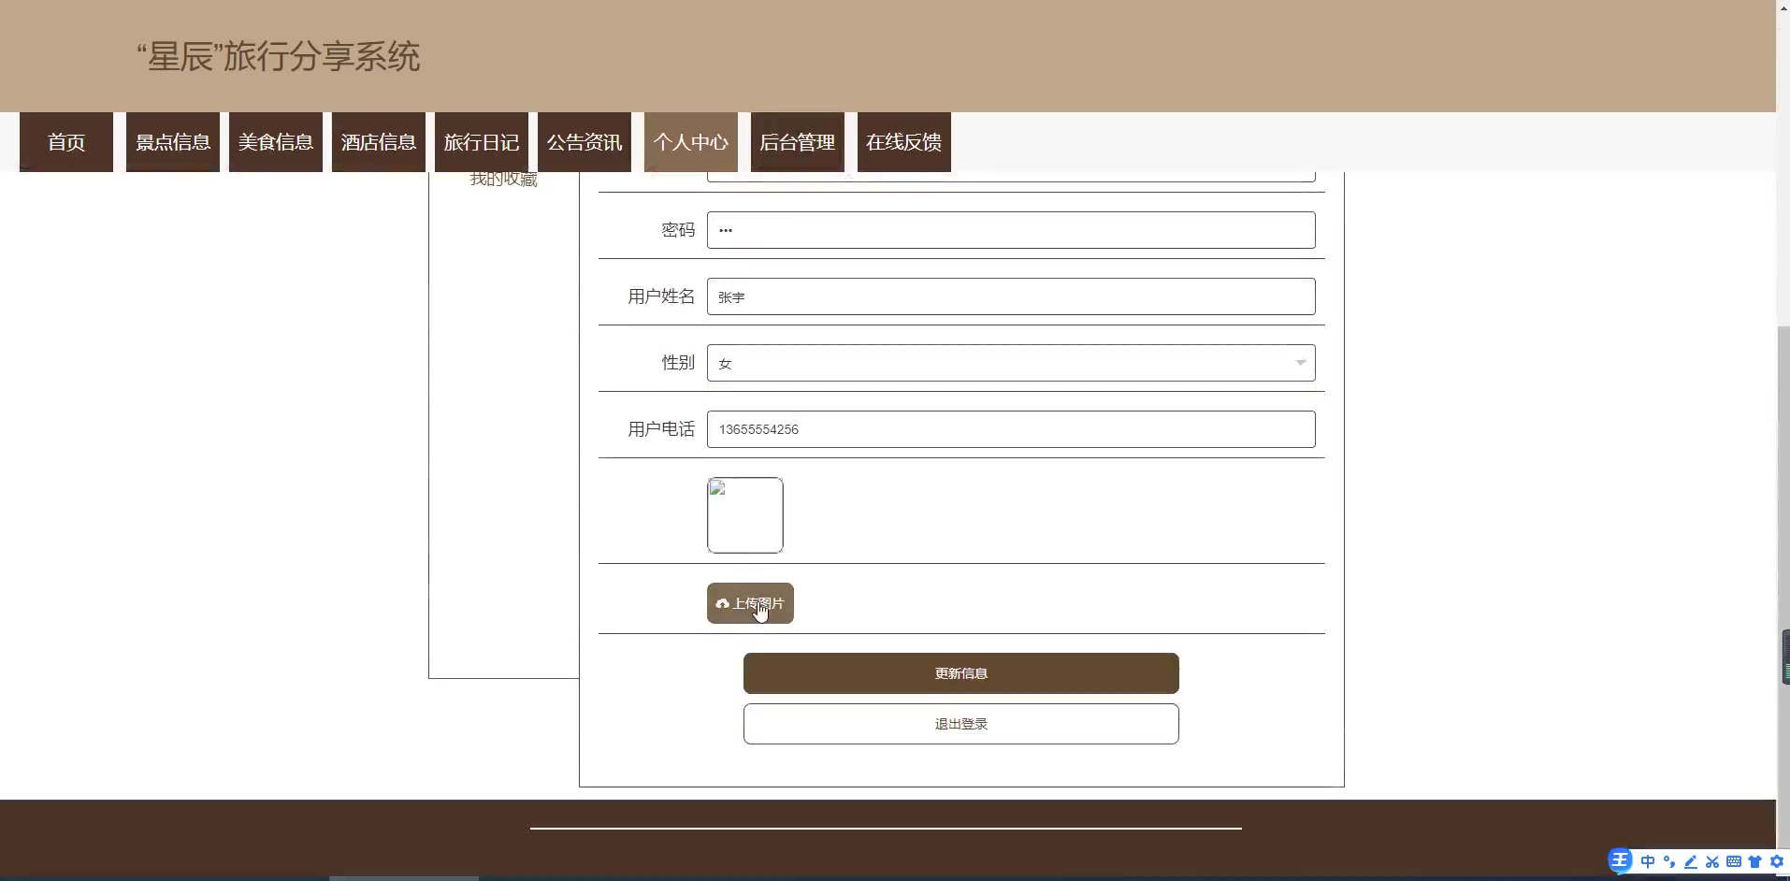Click the 用户姓名 field containing 张宇
Viewport: 1790px width, 881px height.
click(x=1011, y=296)
